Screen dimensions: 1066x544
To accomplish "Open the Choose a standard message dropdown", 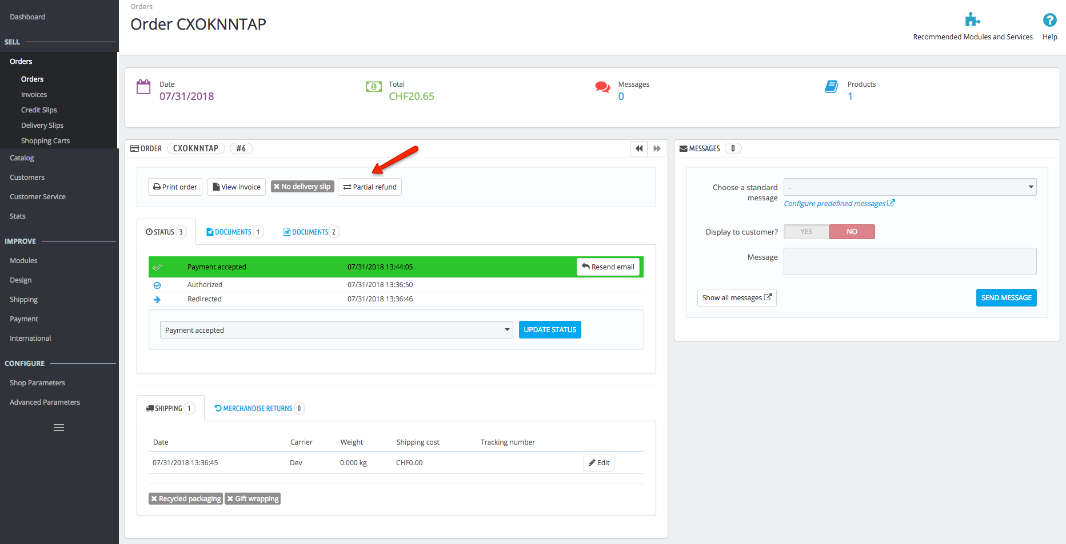I will [x=910, y=187].
